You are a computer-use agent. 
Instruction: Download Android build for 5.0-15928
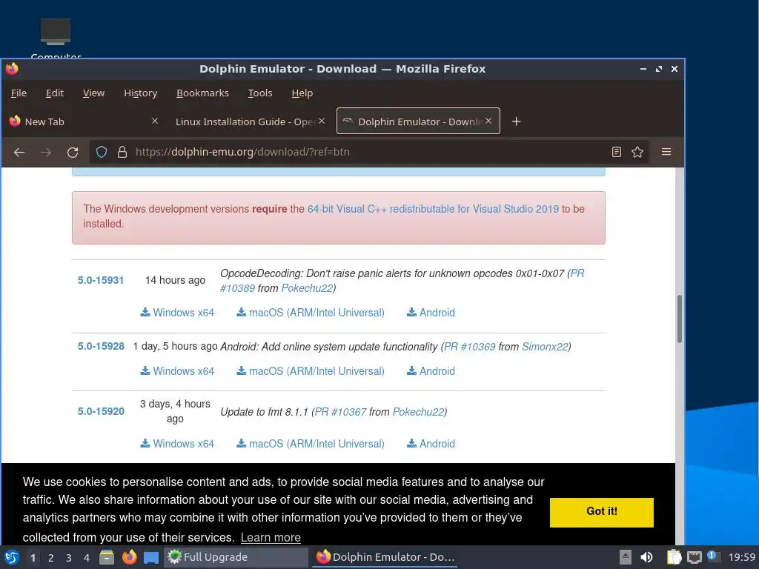click(x=431, y=371)
